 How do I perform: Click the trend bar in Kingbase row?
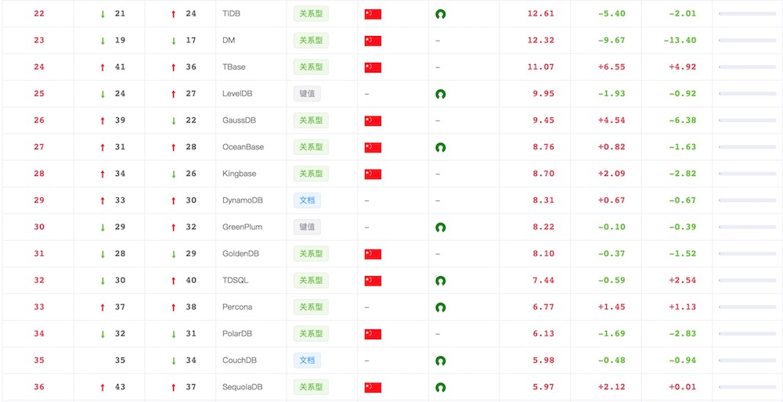pyautogui.click(x=747, y=174)
